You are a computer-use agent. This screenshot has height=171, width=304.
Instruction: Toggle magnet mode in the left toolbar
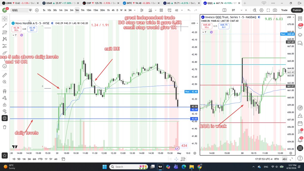click(x=5, y=91)
